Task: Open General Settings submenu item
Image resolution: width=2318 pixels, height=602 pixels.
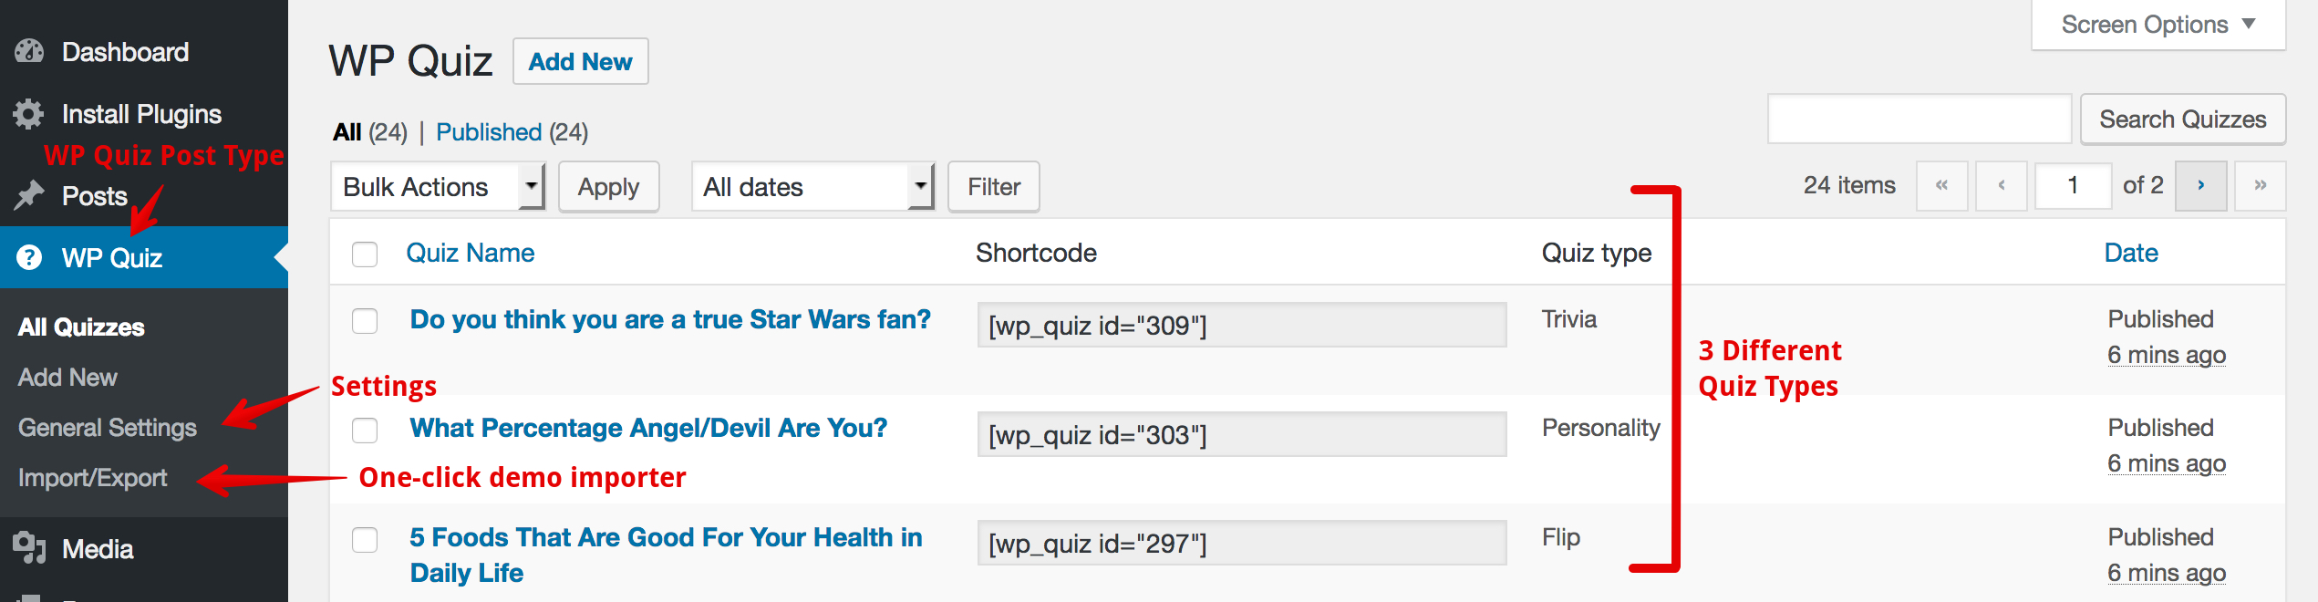Action: point(108,428)
